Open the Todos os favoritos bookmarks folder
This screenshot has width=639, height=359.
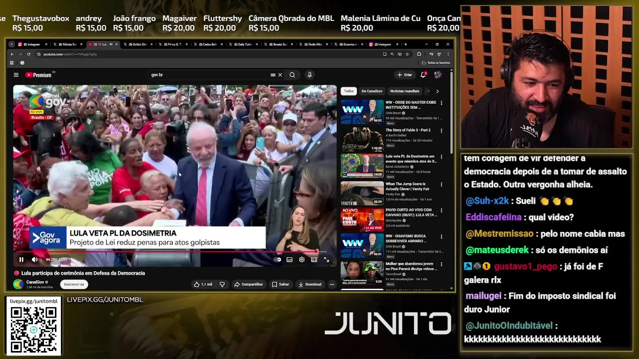436,63
